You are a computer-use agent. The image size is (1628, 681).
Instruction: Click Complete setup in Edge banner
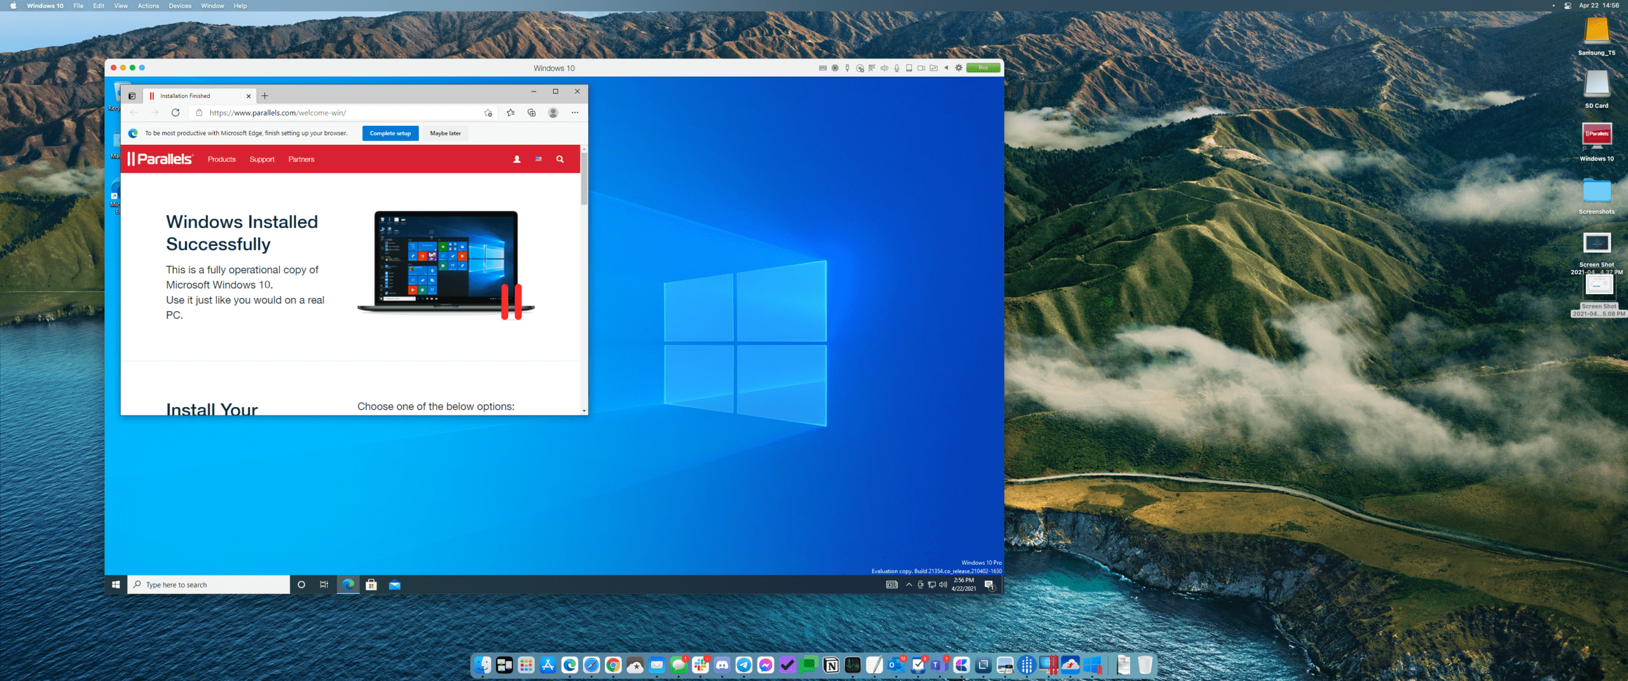390,133
